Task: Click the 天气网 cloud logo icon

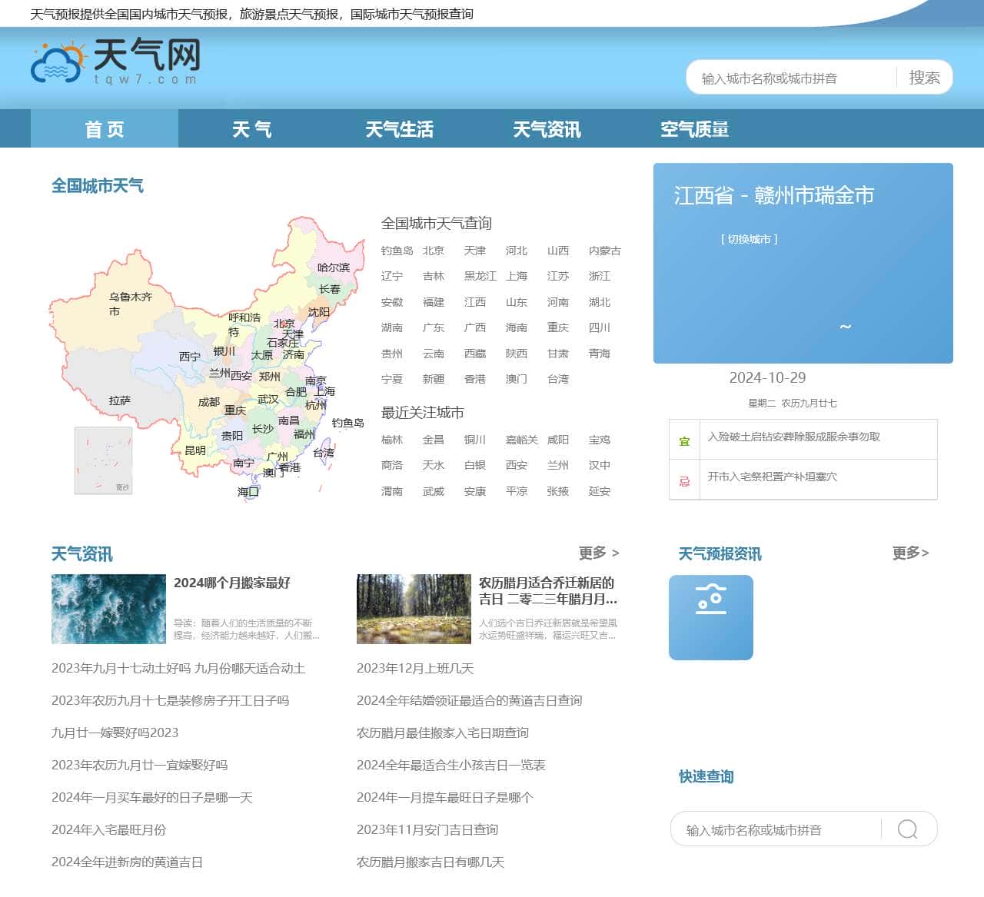Action: click(x=56, y=65)
